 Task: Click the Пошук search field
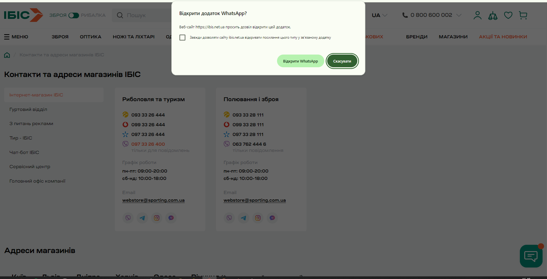[x=142, y=15]
